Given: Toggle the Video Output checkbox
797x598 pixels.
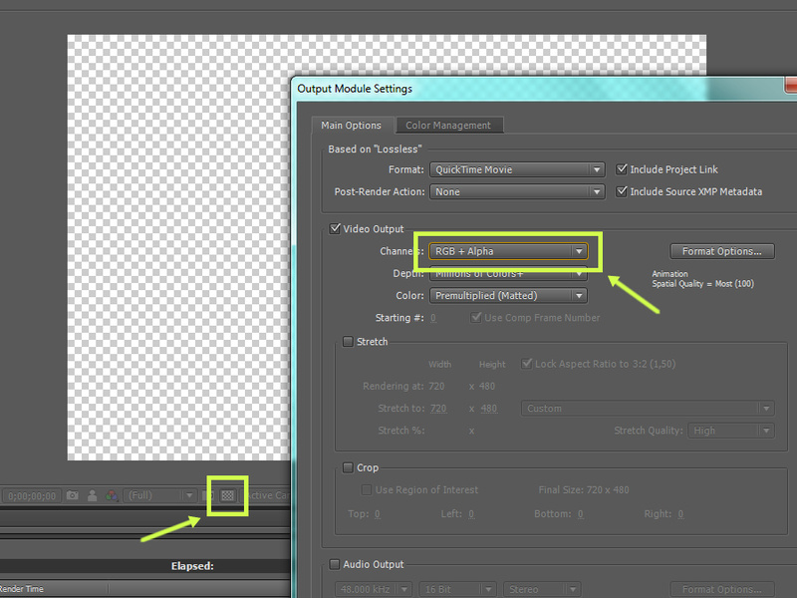Looking at the screenshot, I should [x=335, y=228].
